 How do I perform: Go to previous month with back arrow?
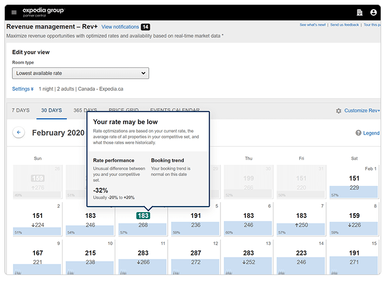point(19,132)
